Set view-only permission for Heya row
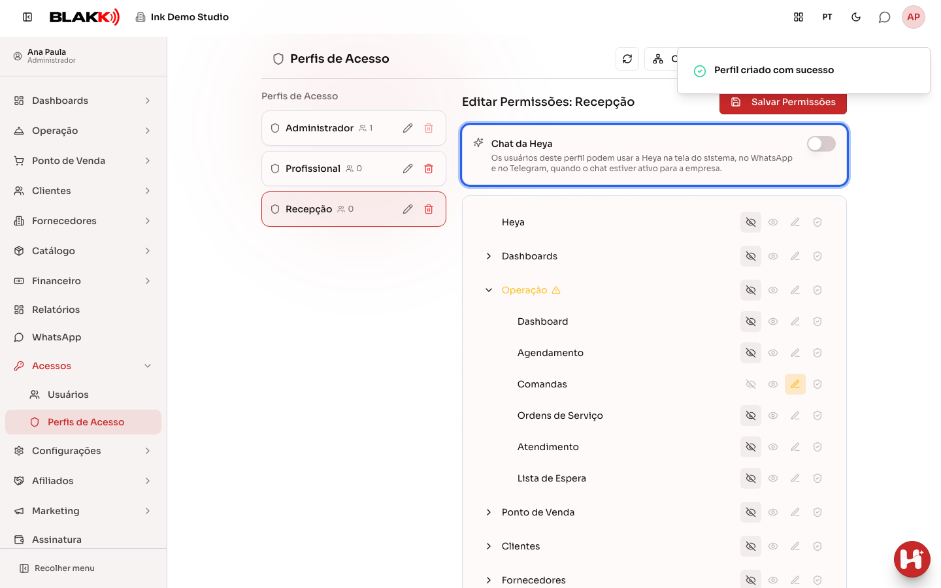Screen dimensions: 941x588 [773, 222]
